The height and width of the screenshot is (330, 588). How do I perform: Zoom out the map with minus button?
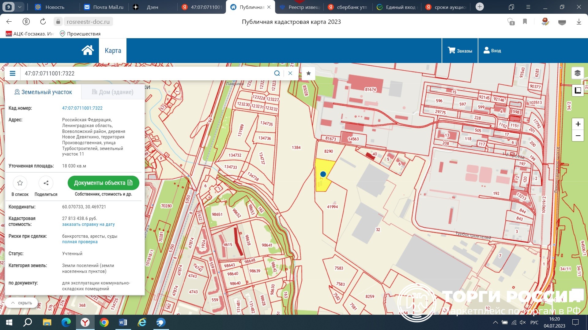point(578,136)
